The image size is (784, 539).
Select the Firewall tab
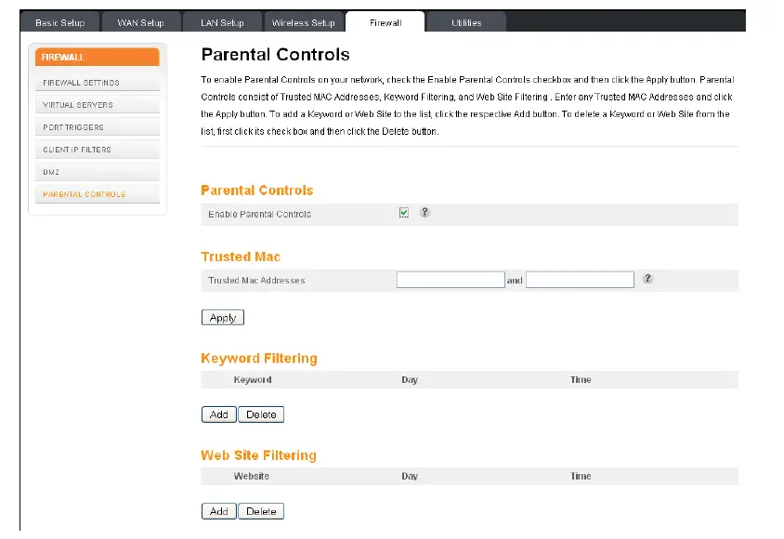click(385, 22)
